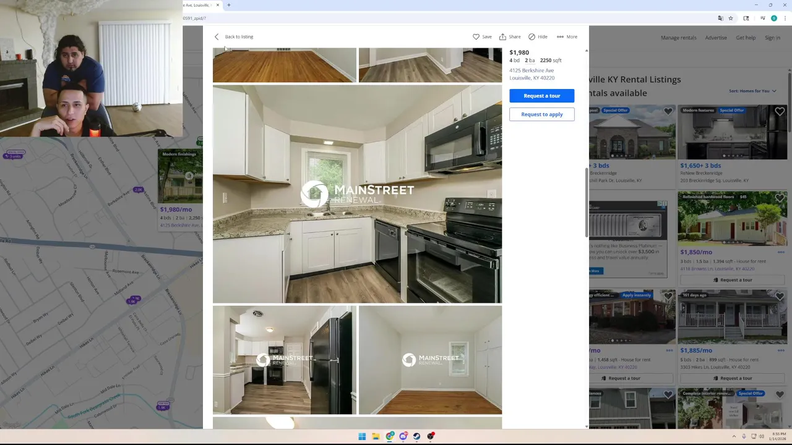792x445 pixels.
Task: Open the Windows Start menu
Action: click(362, 436)
